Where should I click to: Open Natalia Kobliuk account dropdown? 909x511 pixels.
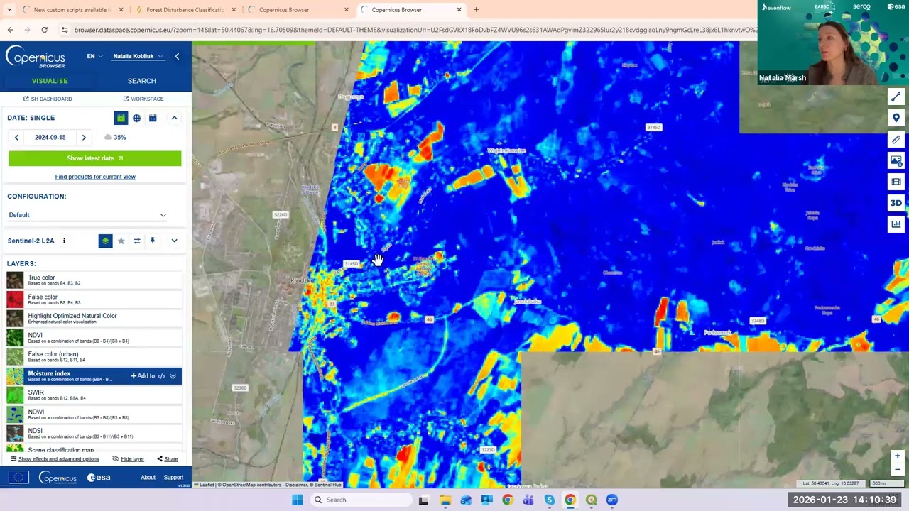coord(138,56)
